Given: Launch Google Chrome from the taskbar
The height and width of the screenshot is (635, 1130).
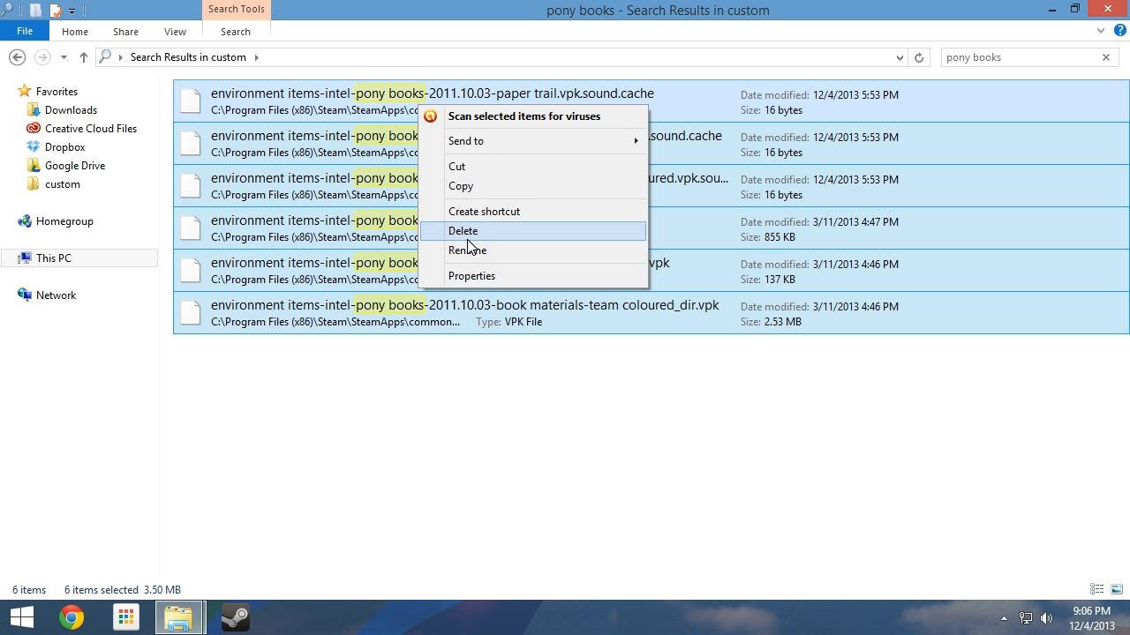Looking at the screenshot, I should [72, 617].
